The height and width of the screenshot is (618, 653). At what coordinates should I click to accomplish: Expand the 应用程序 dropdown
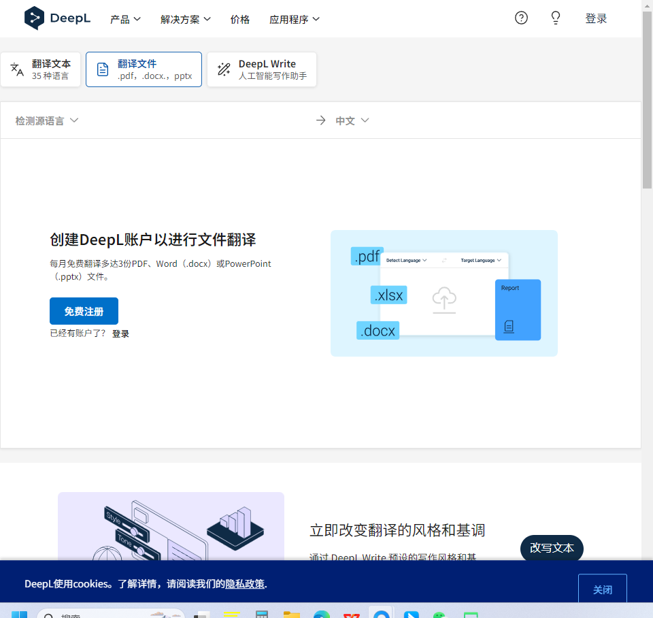click(x=295, y=19)
